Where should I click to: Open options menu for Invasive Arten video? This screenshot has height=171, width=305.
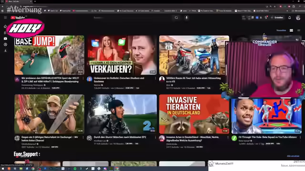(x=228, y=137)
